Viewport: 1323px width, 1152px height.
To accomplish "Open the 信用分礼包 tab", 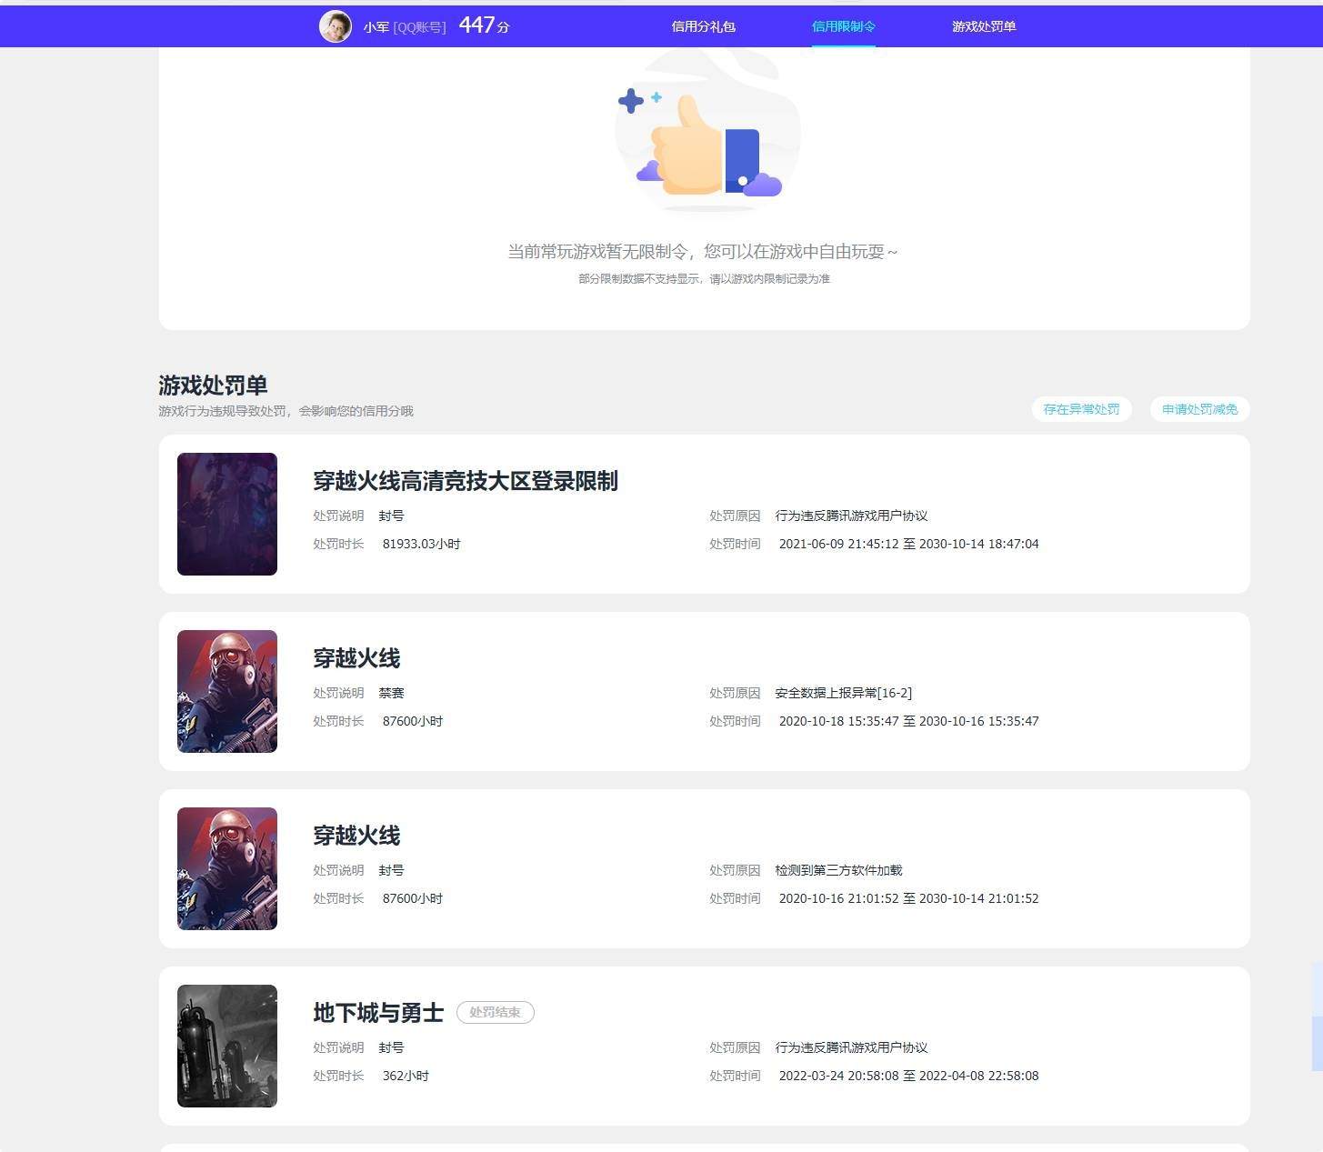I will pos(703,26).
